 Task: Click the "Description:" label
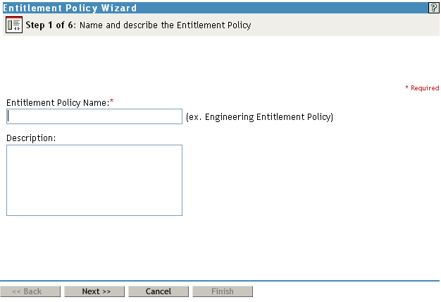tap(30, 138)
